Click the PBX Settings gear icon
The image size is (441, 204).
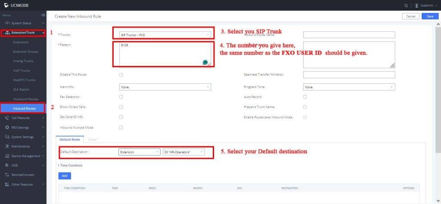click(x=7, y=127)
